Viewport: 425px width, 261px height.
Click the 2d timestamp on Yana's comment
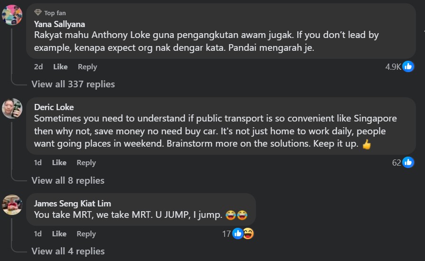click(x=38, y=67)
